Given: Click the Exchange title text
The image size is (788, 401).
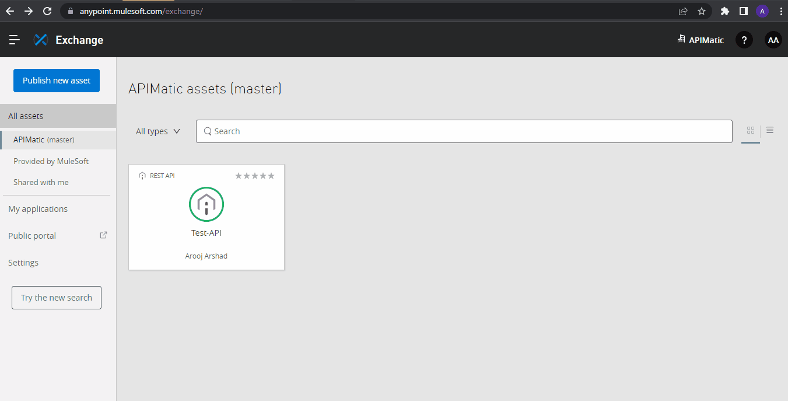Looking at the screenshot, I should pos(79,40).
